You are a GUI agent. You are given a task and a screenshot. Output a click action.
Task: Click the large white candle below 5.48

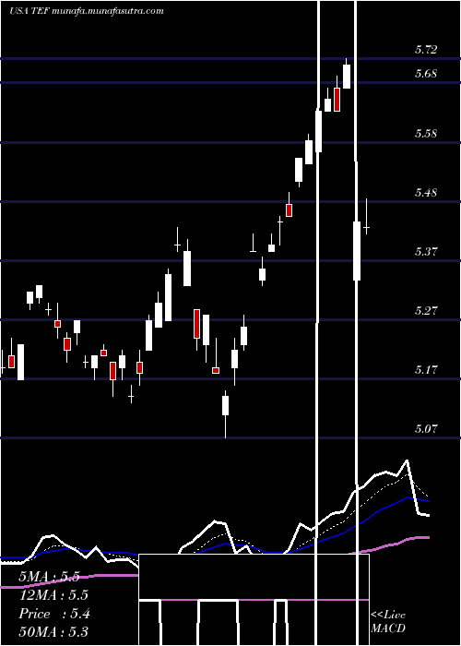point(357,251)
